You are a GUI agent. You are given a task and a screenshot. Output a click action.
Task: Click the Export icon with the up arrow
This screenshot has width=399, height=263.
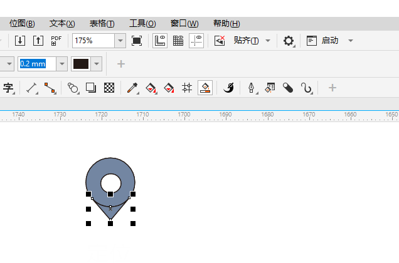38,41
